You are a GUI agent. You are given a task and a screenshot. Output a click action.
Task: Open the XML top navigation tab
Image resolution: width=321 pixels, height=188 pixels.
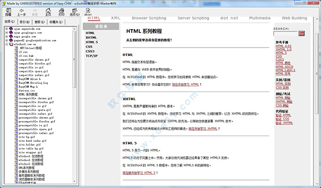[x=116, y=18]
